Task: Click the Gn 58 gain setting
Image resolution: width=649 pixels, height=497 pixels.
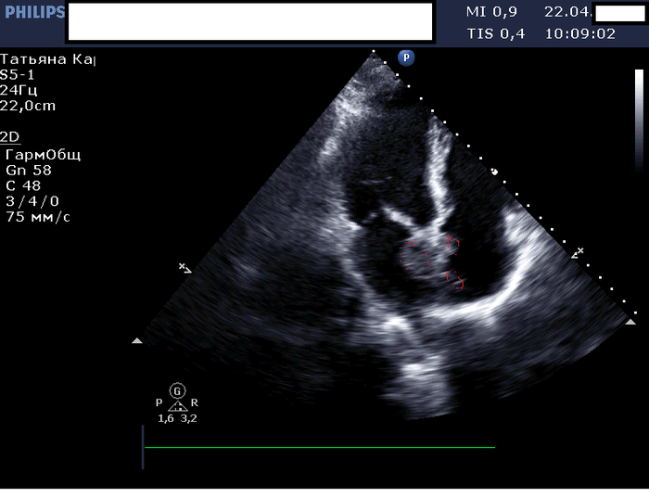Action: pos(29,171)
